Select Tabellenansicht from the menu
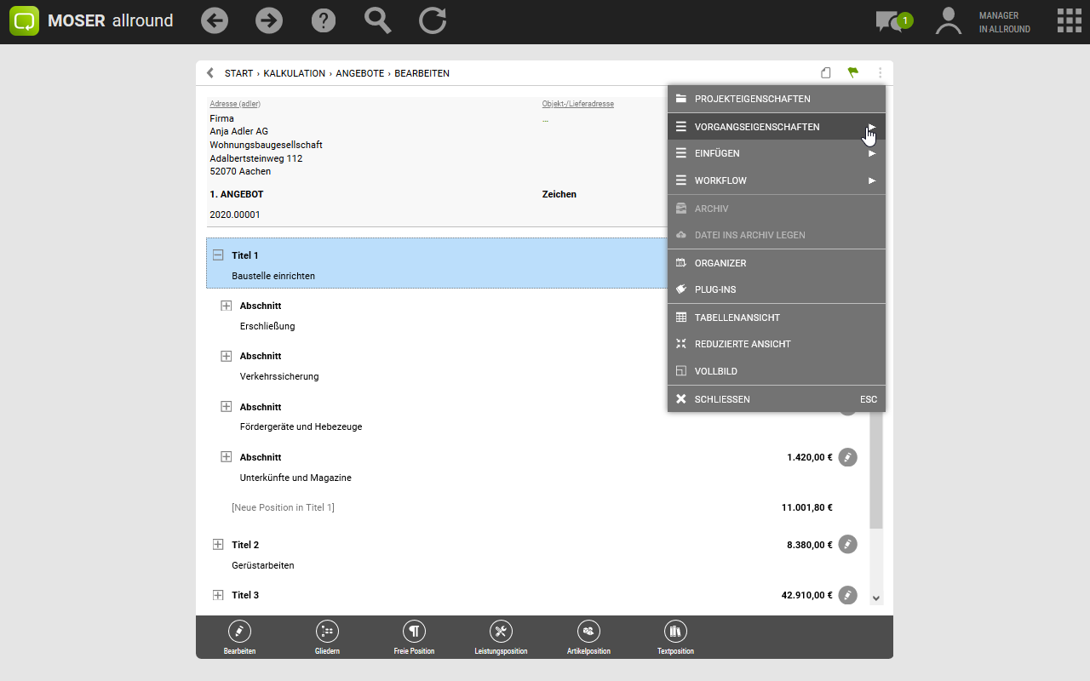The height and width of the screenshot is (681, 1090). click(737, 318)
